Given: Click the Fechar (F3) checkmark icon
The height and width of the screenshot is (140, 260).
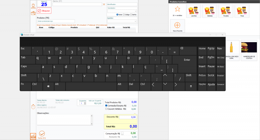Looking at the screenshot, I should (42, 133).
